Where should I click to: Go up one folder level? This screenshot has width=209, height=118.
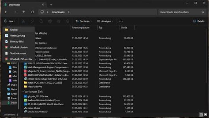[24, 12]
